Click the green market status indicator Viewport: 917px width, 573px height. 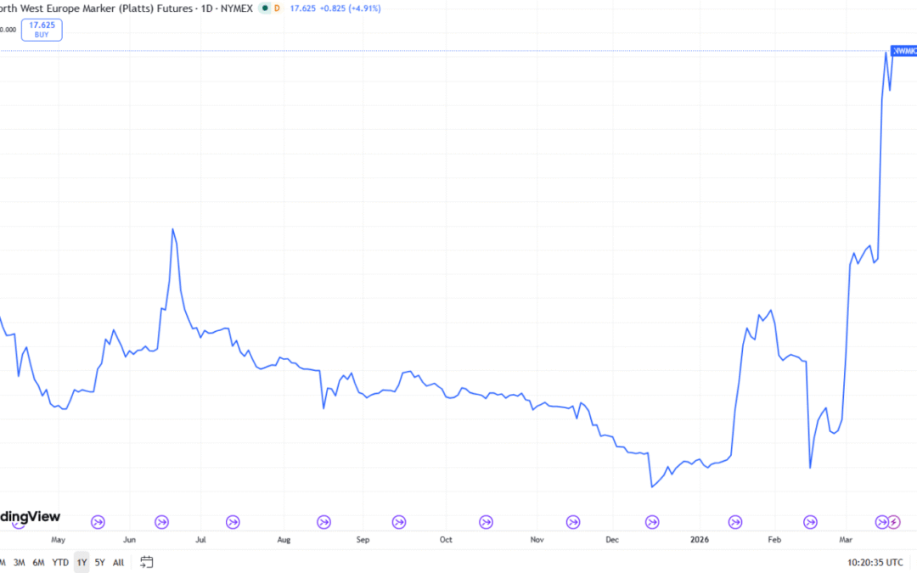(266, 8)
